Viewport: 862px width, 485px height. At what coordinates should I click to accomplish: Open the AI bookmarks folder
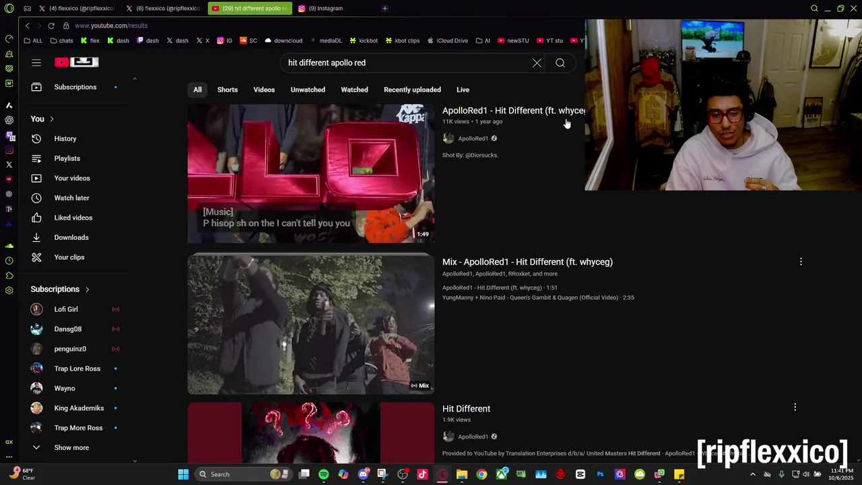pos(483,40)
